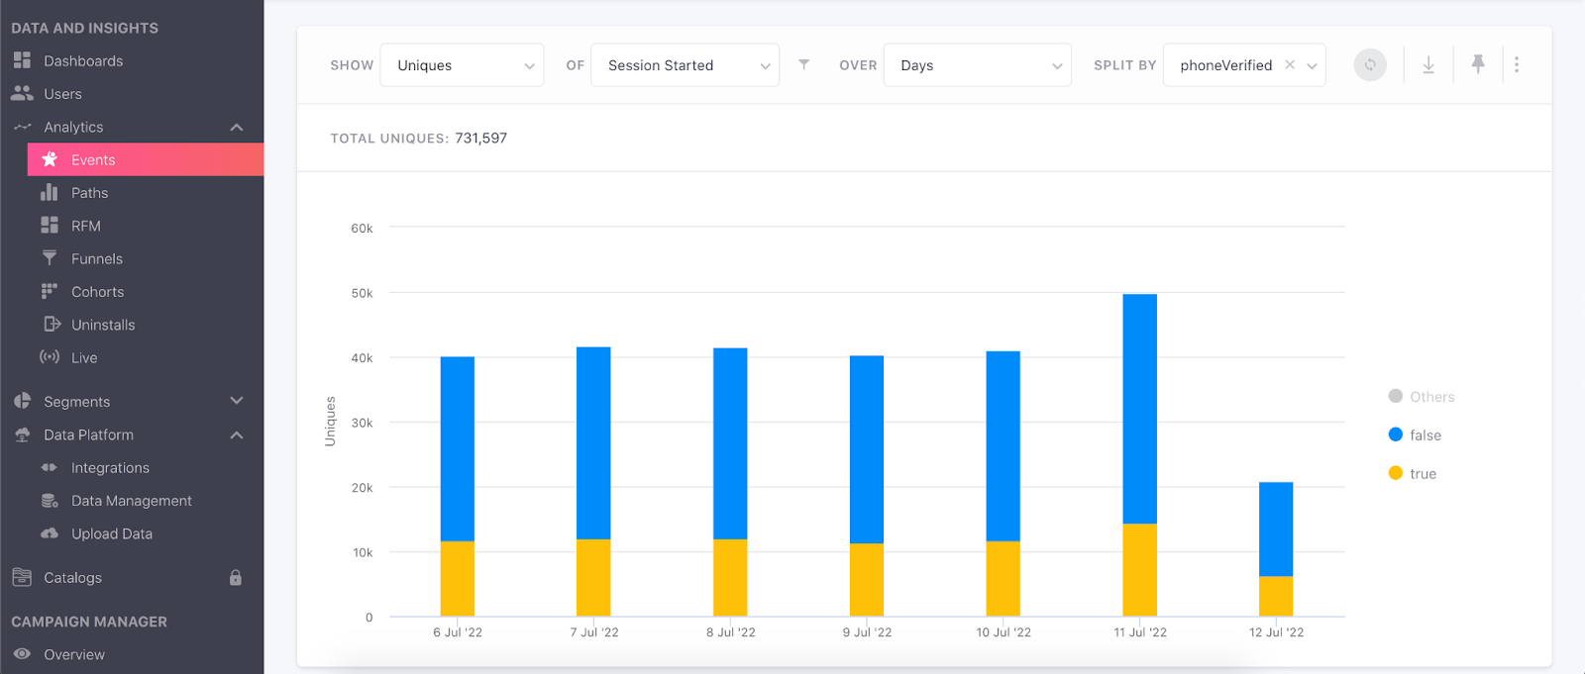Clear the phoneVerified split with the X
Viewport: 1585px width, 674px height.
1290,65
